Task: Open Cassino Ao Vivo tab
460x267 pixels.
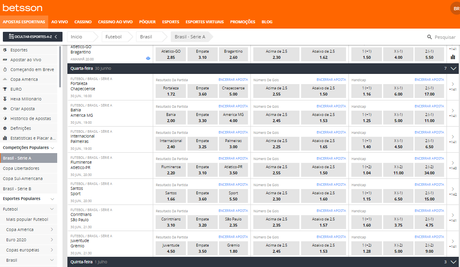Action: point(115,22)
